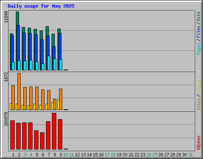Image resolution: width=203 pixels, height=159 pixels.
Task: Click the red KBytes bar for day 6
Action: [x=42, y=141]
